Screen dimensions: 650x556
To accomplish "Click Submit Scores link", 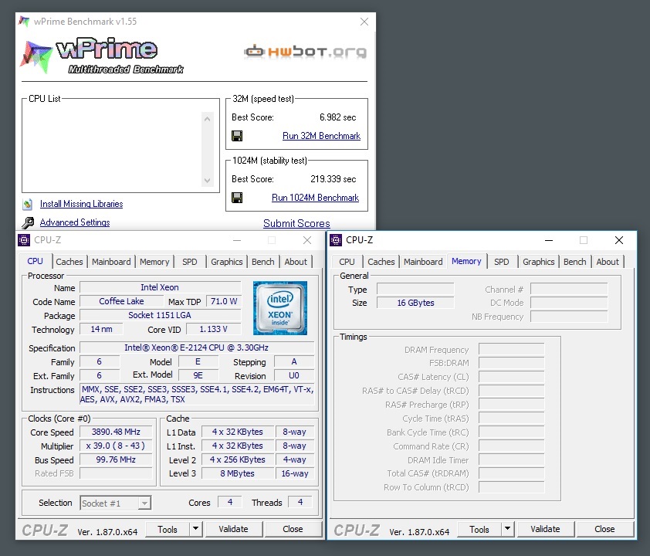I will tap(296, 223).
